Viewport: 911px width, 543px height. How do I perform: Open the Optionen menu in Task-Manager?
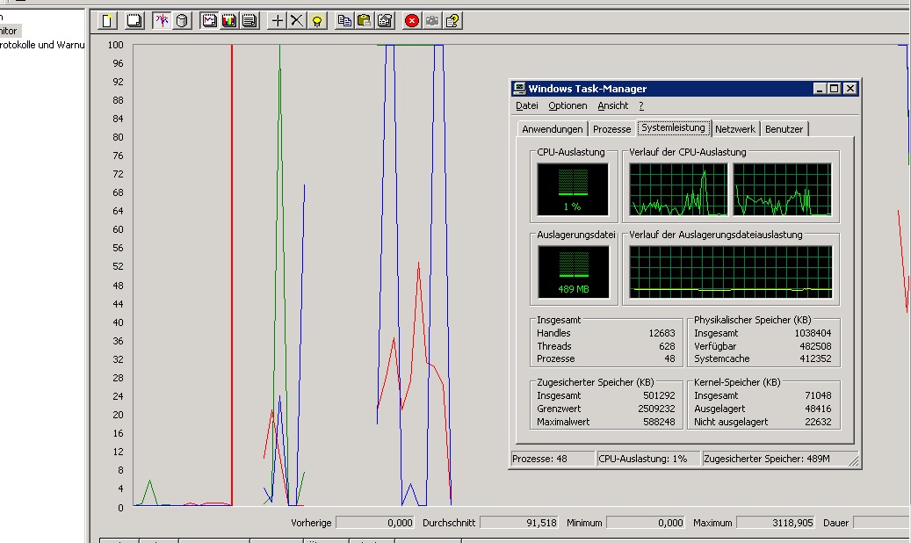(568, 105)
